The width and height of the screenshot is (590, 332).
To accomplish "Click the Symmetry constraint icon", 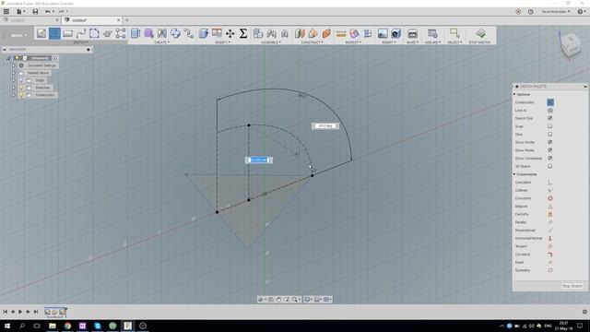I will click(x=550, y=270).
